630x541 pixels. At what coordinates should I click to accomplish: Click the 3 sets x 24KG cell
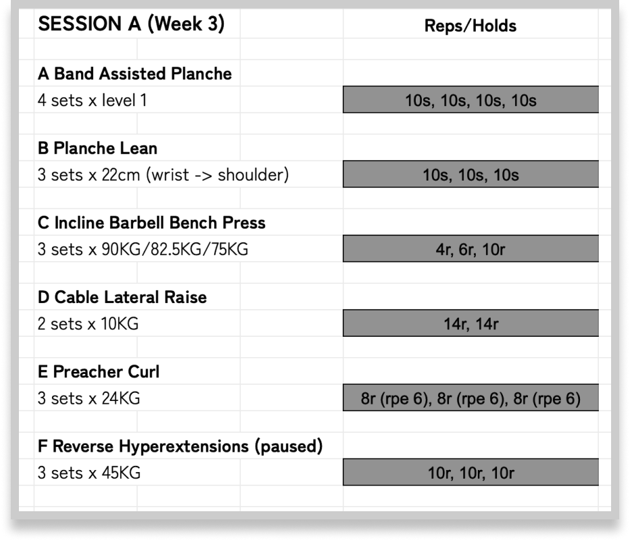tap(89, 398)
